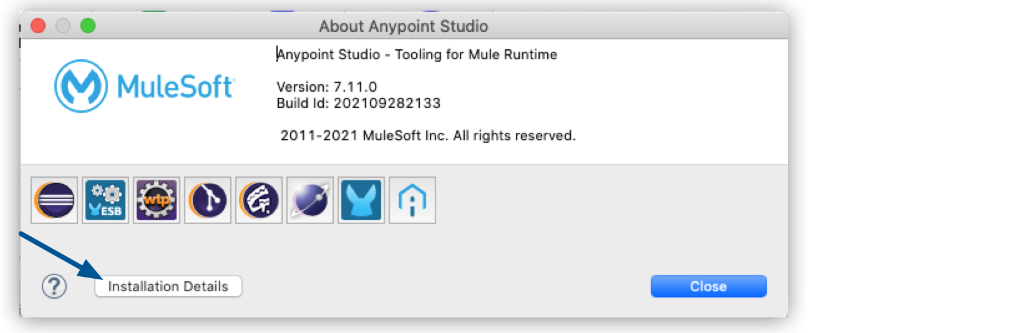The image size is (1017, 333).
Task: Select the WTP gear plugin icon
Action: [x=157, y=200]
